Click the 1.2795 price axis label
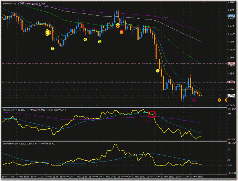This screenshot has width=238, height=181. point(231,10)
